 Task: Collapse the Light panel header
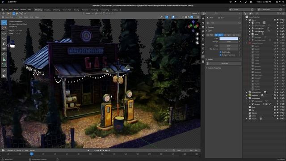click(223, 31)
